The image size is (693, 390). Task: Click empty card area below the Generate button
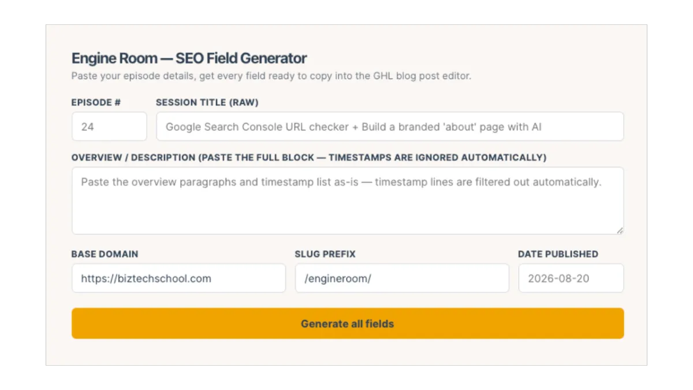346,352
